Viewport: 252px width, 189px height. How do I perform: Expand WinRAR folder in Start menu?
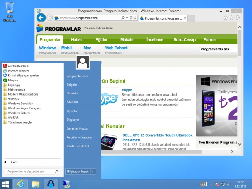[x=11, y=117]
